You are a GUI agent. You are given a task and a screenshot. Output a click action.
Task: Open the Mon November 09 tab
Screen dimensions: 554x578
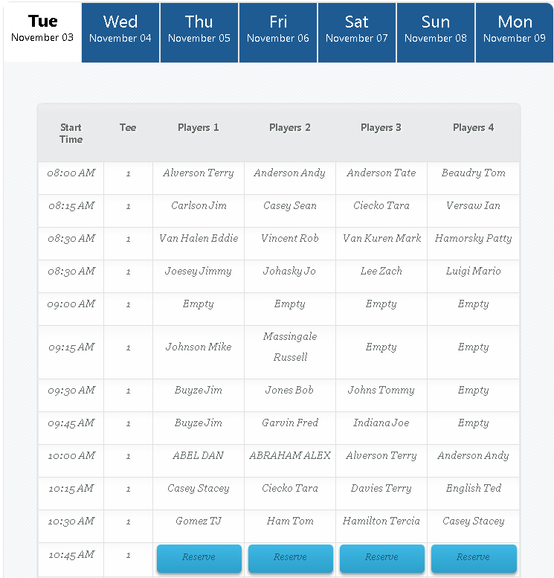coord(515,33)
